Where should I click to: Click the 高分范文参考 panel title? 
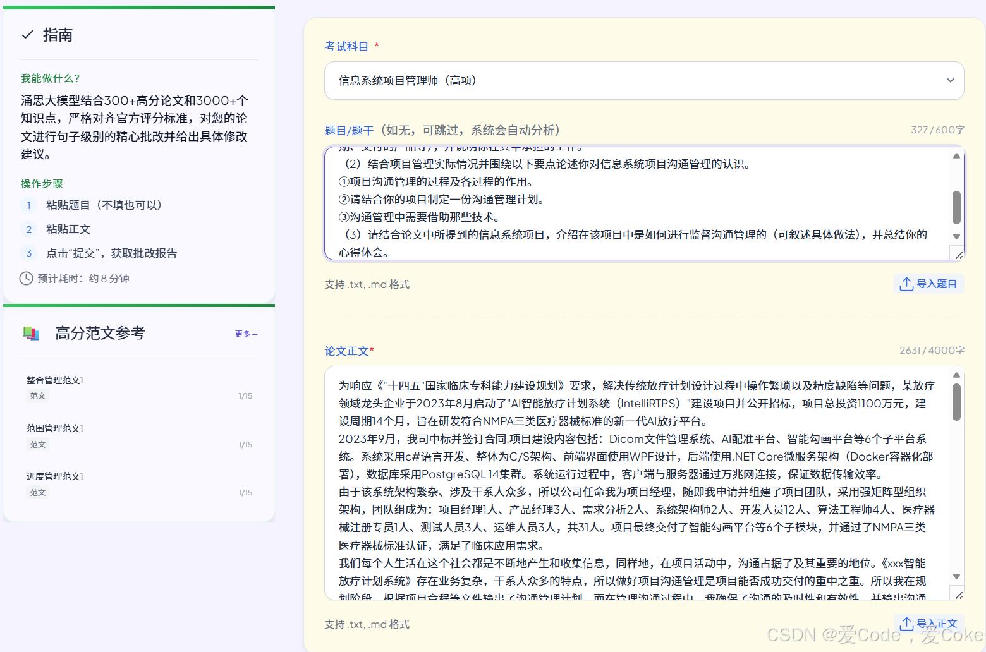click(x=100, y=333)
